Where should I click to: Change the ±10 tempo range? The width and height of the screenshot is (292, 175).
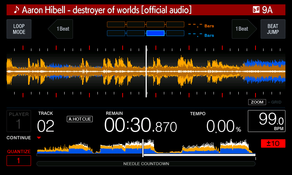[x=273, y=143]
